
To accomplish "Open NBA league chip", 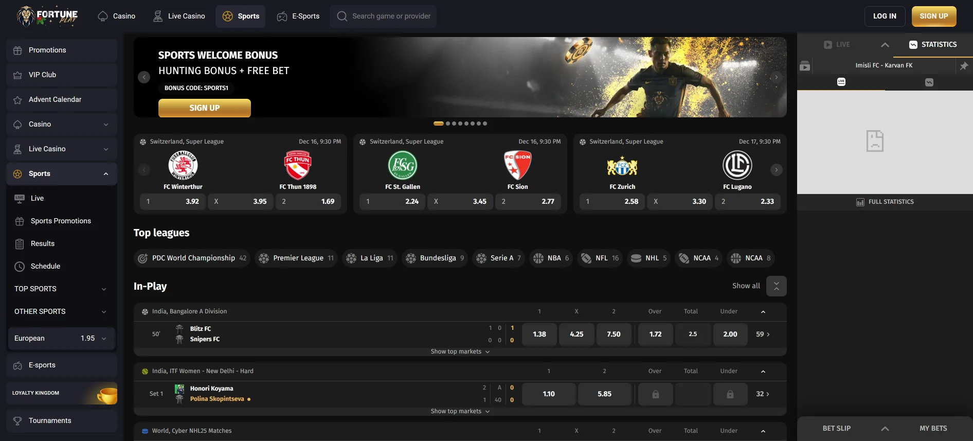I will [x=551, y=258].
